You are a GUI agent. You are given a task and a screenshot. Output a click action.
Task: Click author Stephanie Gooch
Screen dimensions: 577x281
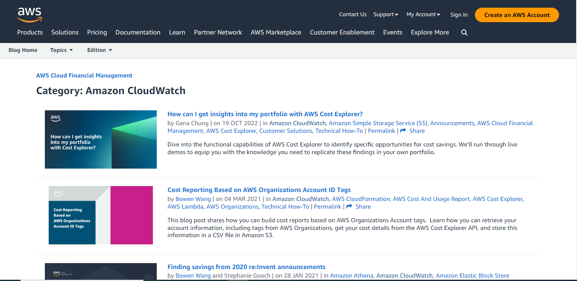tap(248, 275)
